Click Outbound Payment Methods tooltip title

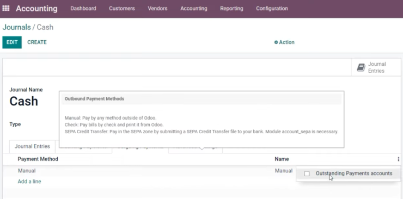[94, 99]
